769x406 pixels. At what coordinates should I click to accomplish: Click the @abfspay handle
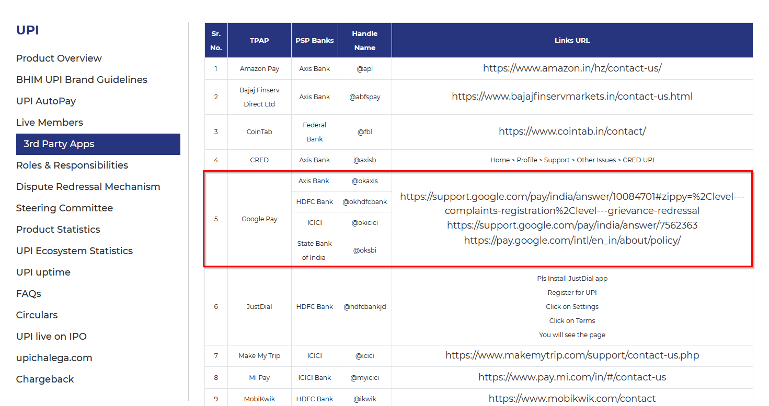365,97
